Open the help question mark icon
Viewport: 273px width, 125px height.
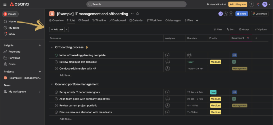pos(251,4)
